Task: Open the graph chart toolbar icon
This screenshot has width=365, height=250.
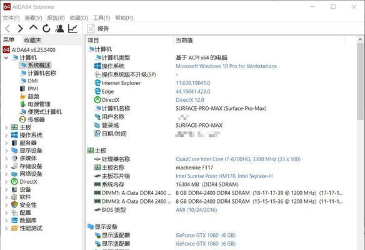Action: [72, 28]
